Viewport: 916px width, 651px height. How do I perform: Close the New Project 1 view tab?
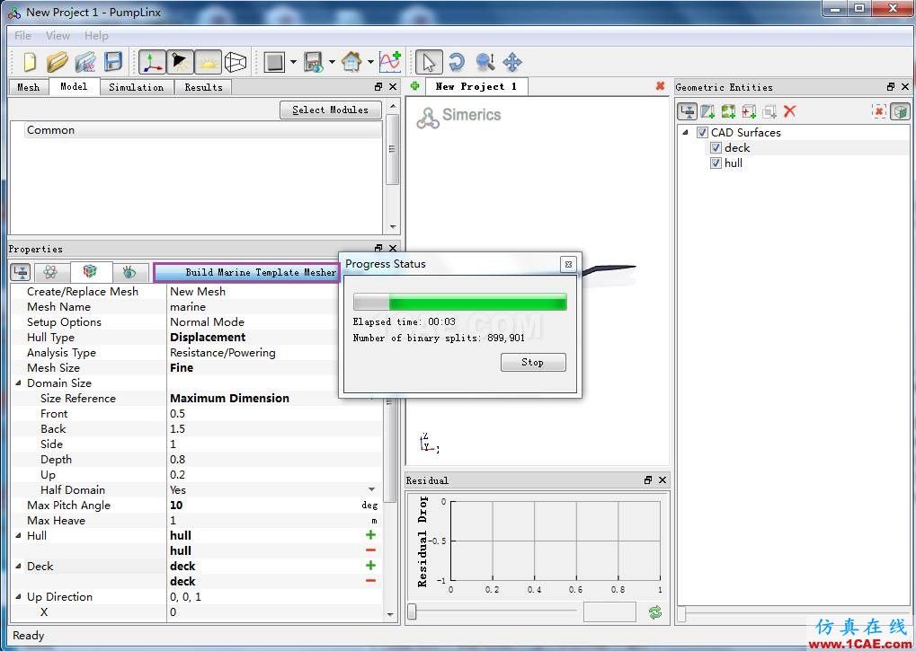[x=660, y=86]
